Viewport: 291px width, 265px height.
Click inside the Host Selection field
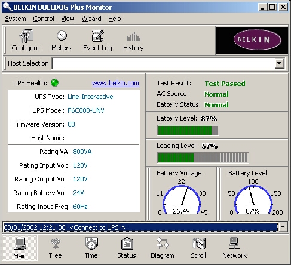pos(163,63)
